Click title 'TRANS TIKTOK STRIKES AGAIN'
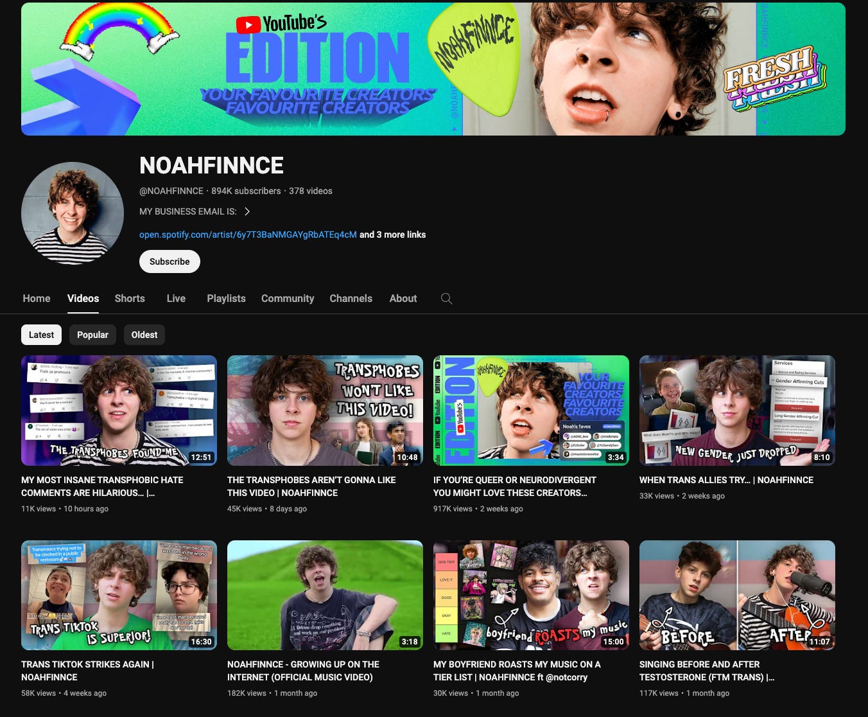 [x=87, y=671]
